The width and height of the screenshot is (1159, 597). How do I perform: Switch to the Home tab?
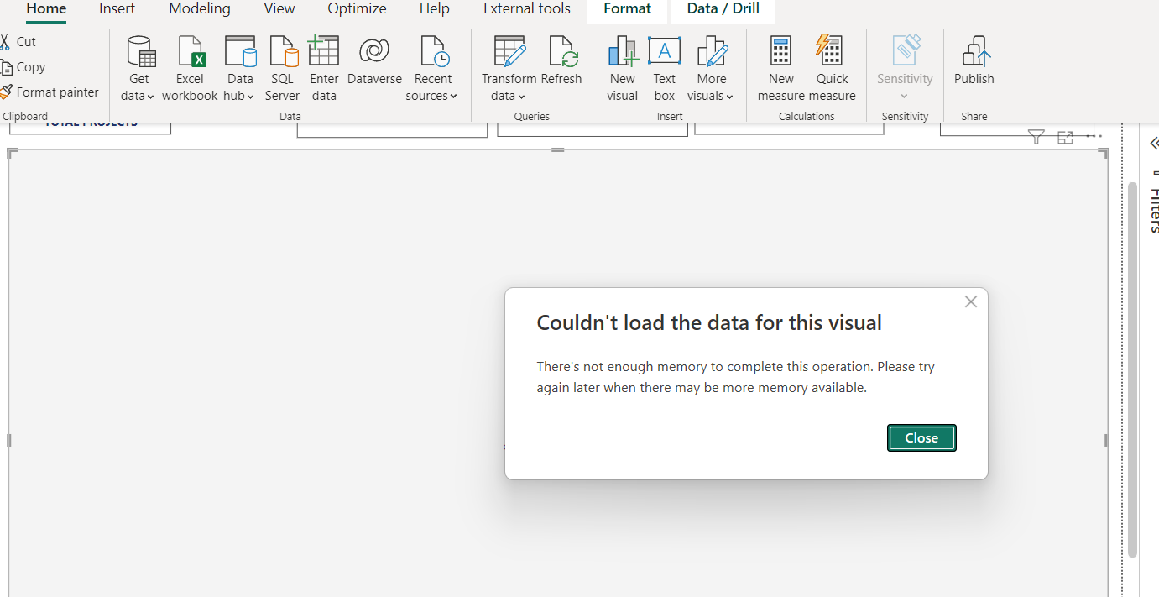click(46, 9)
